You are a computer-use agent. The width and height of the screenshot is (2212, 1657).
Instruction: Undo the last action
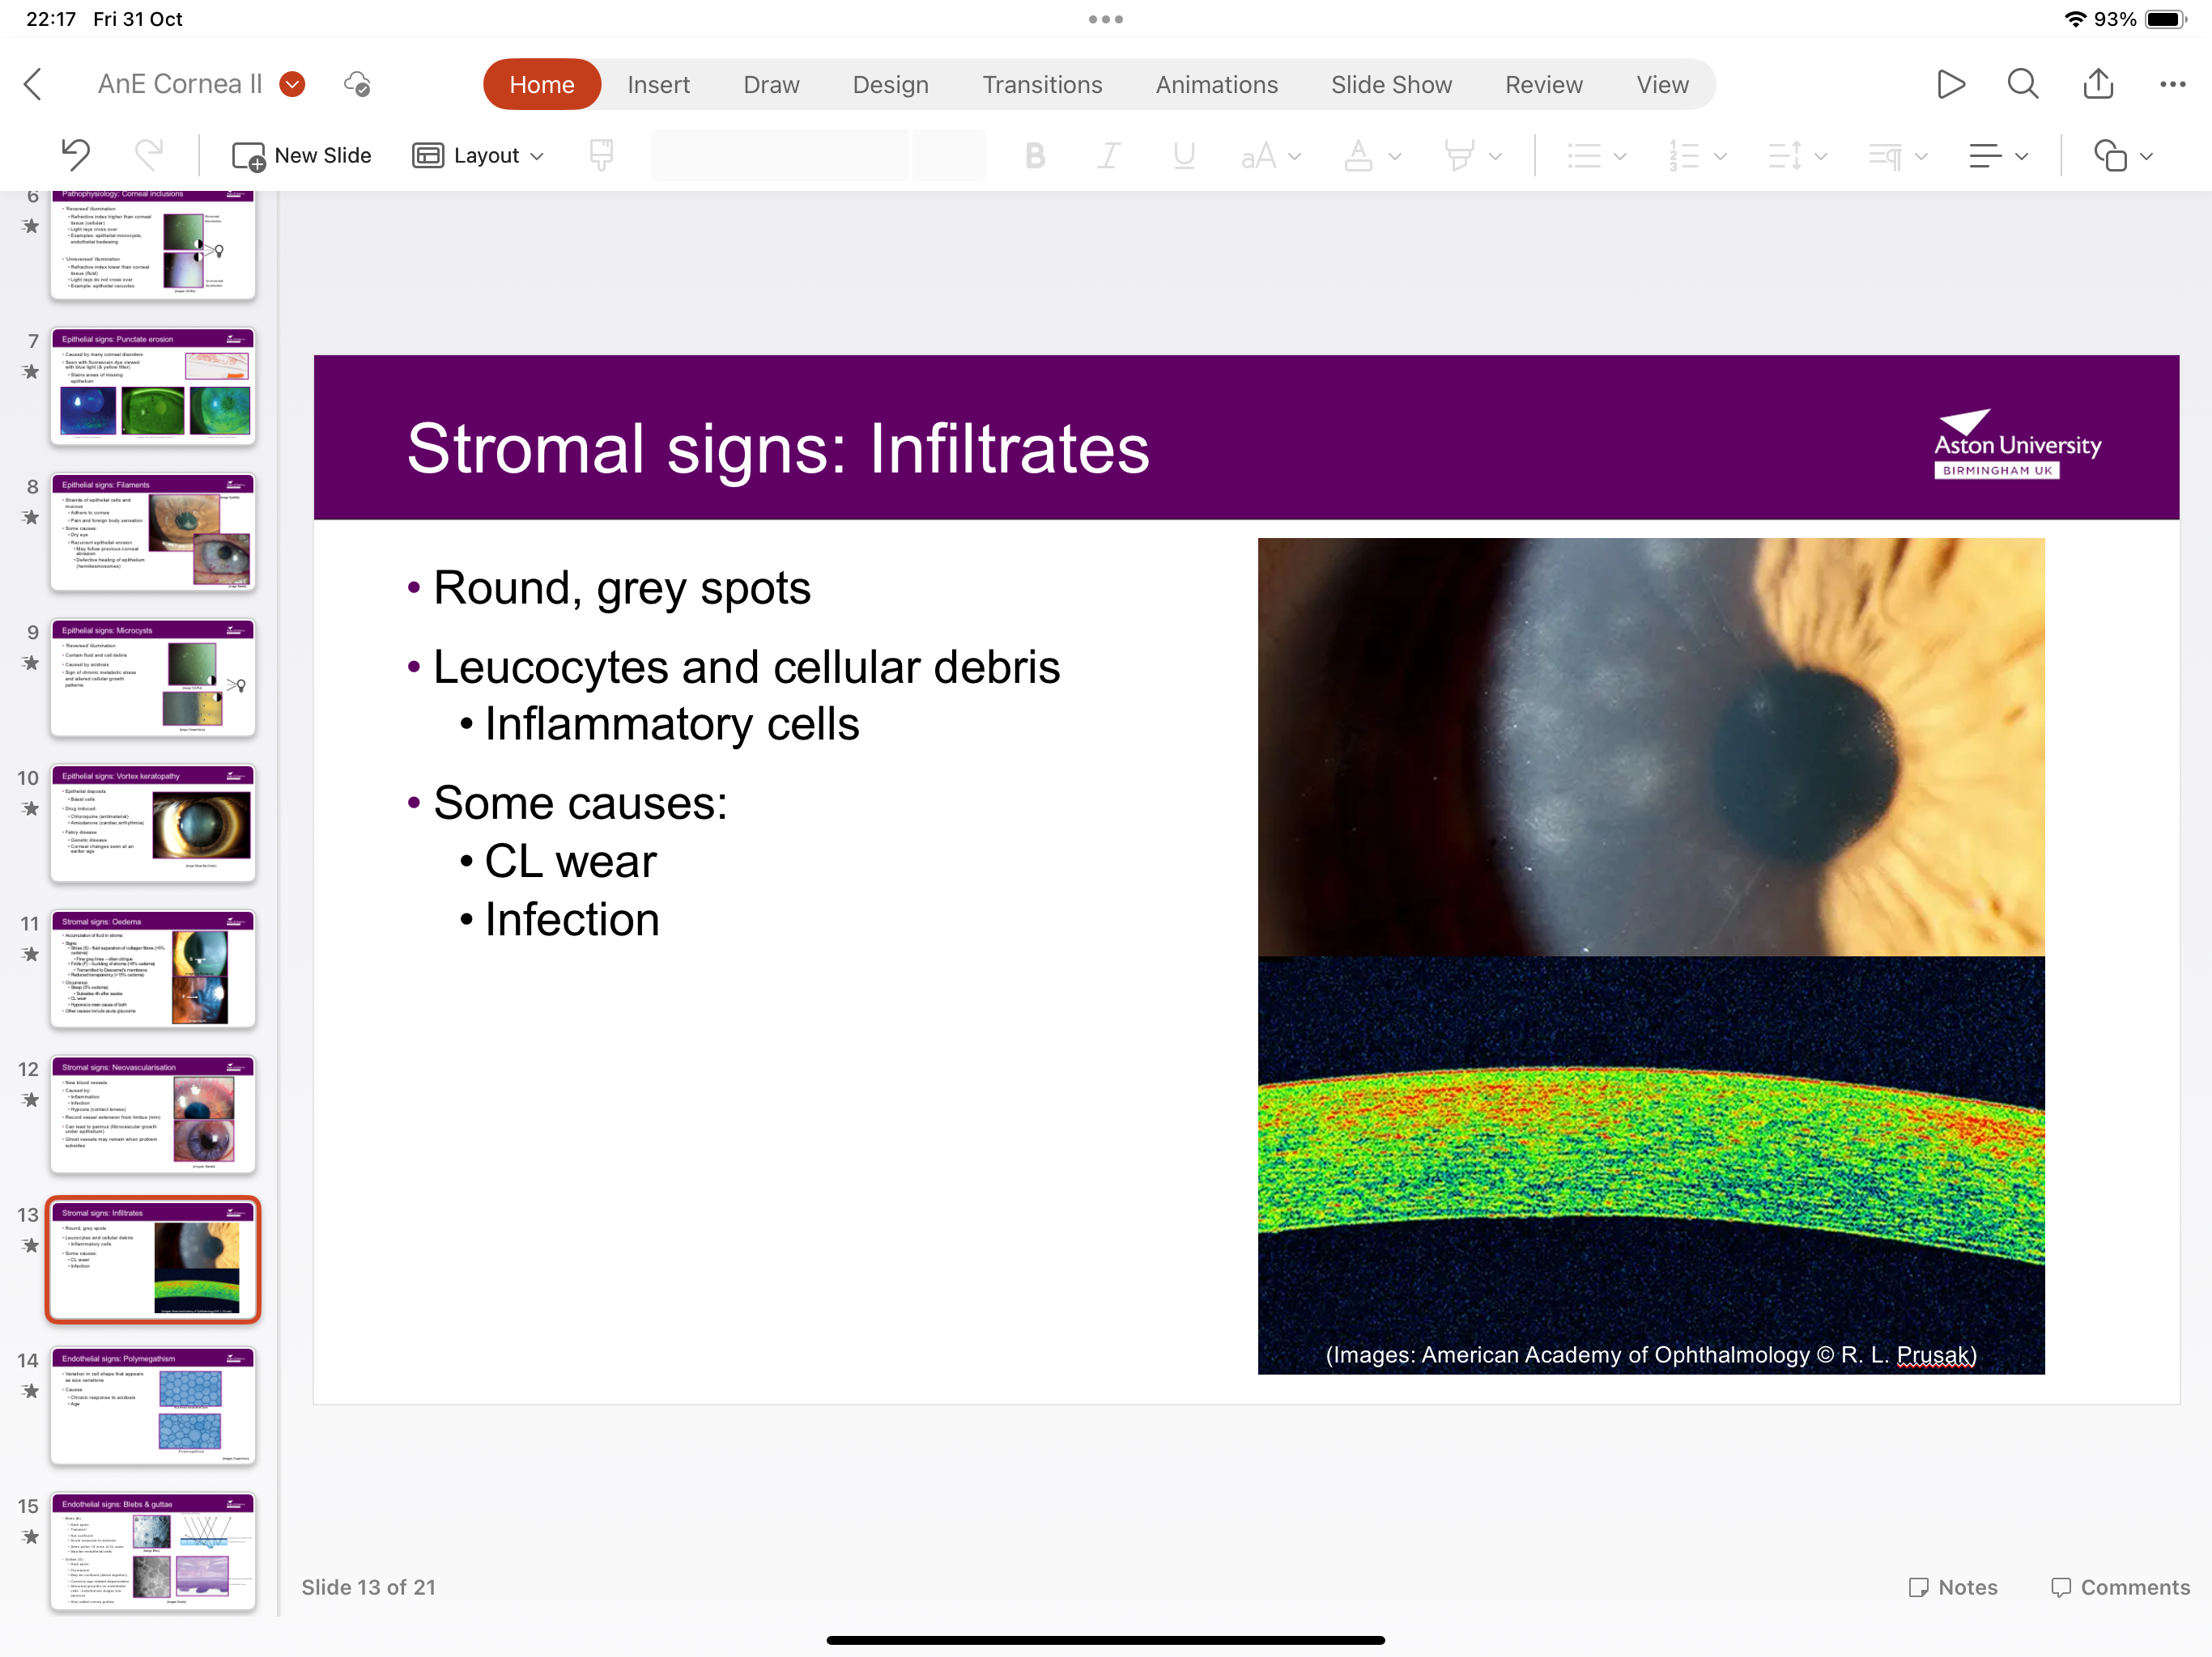point(76,155)
